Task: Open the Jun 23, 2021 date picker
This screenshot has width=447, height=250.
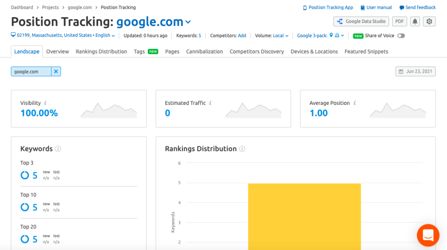Action: 416,72
